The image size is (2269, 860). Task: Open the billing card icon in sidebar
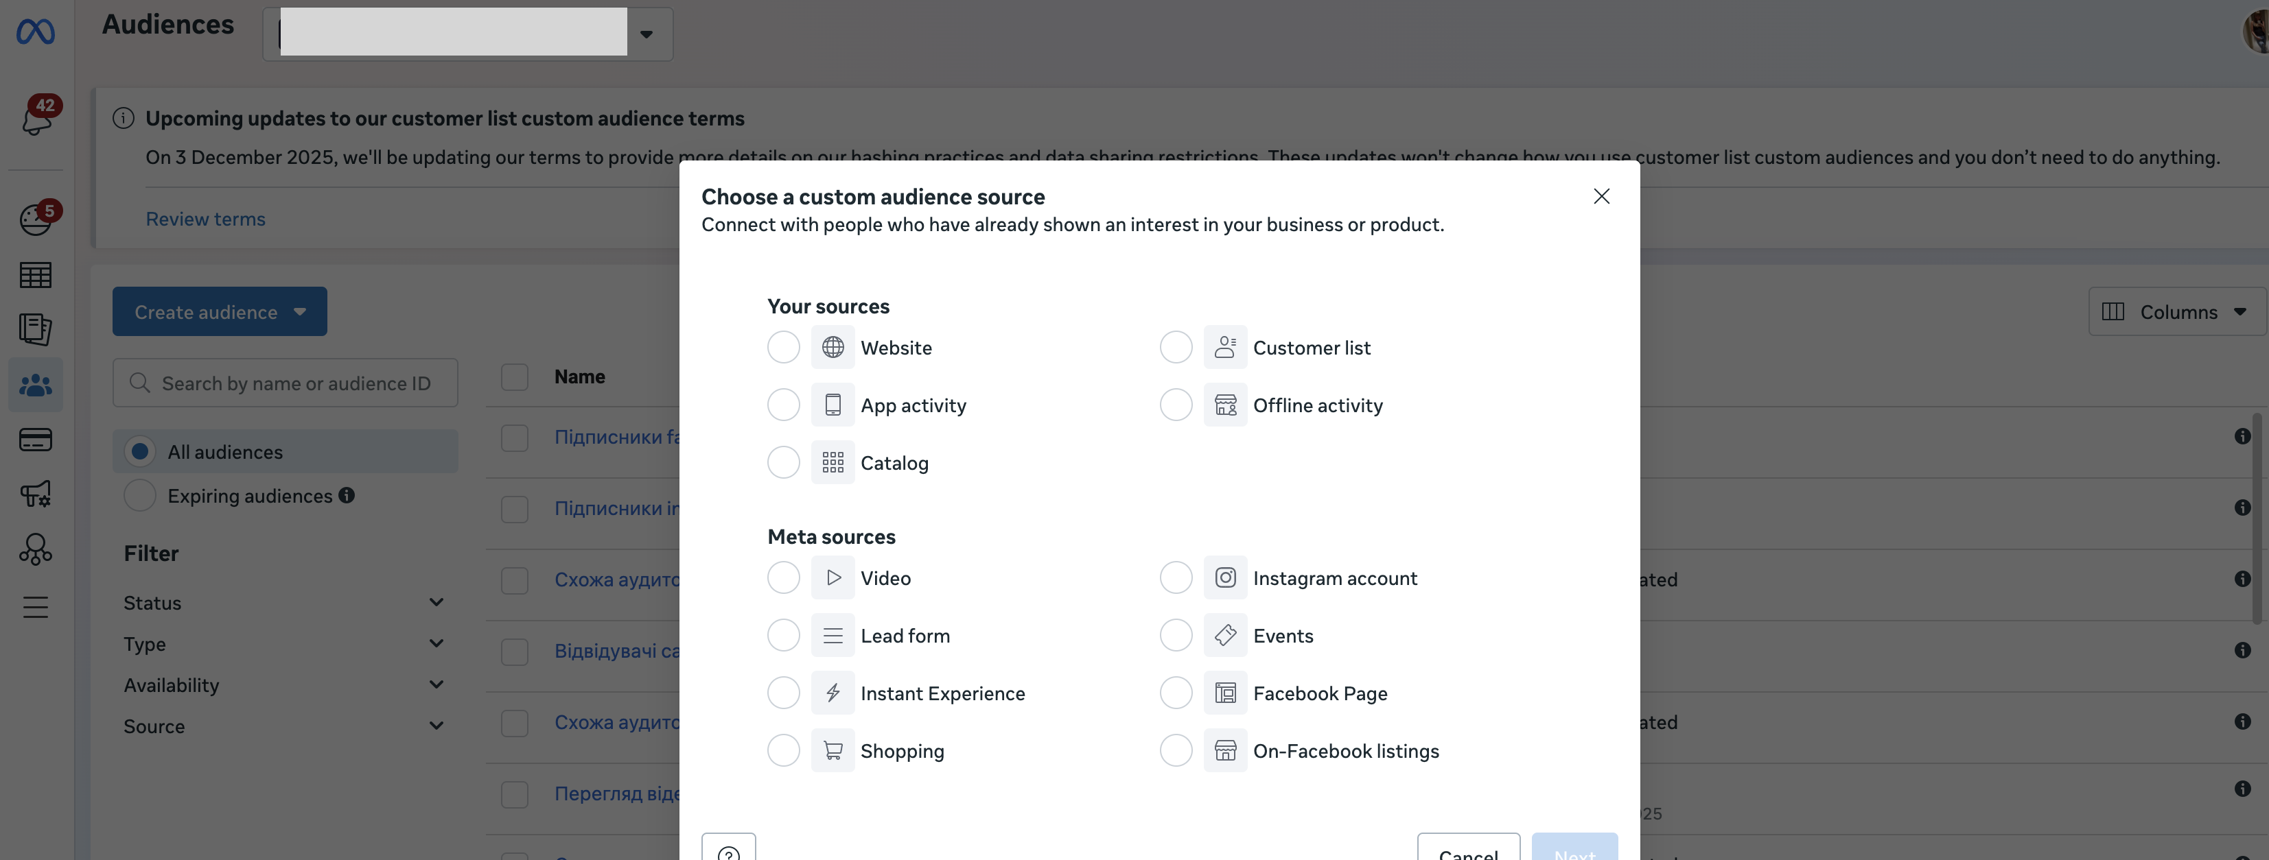36,439
